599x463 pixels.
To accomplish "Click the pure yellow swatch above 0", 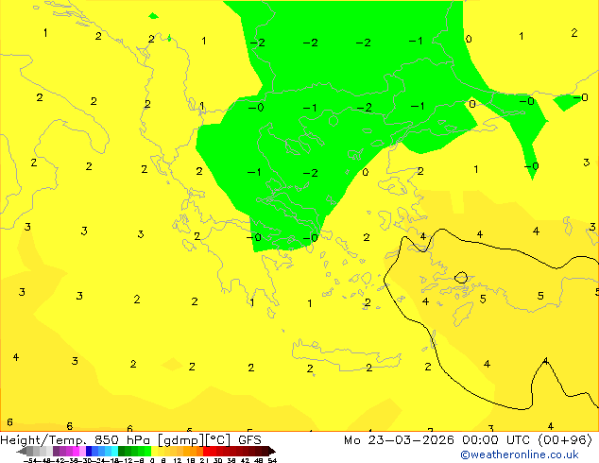I will [x=154, y=451].
